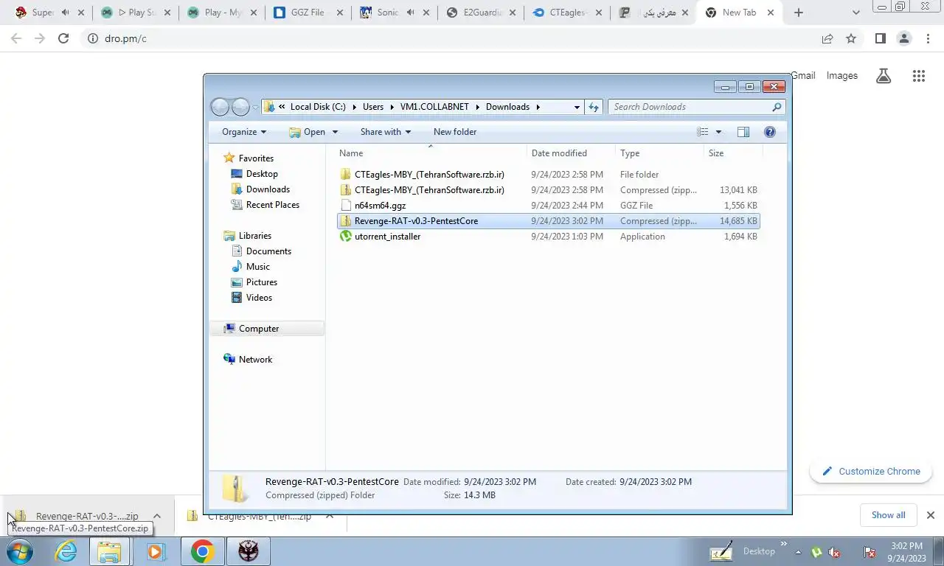Click Images link on New Tab

pyautogui.click(x=842, y=76)
